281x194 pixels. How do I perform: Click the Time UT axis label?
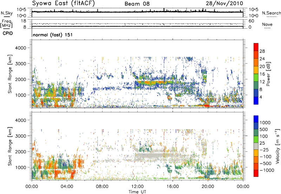click(x=137, y=192)
